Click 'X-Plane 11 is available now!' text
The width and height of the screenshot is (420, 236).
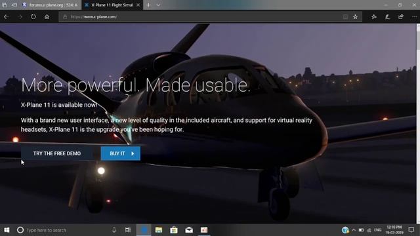coord(59,105)
